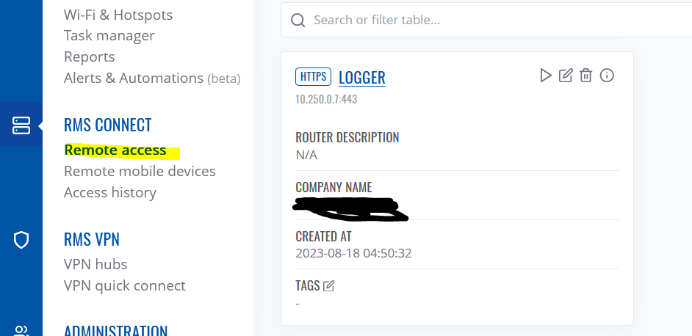Delete the LOGGER entry with trash icon
This screenshot has height=336, width=692.
pos(585,76)
